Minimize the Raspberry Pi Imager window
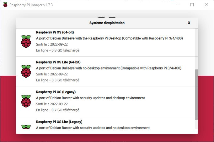Image resolution: width=214 pixels, height=142 pixels. click(x=178, y=5)
